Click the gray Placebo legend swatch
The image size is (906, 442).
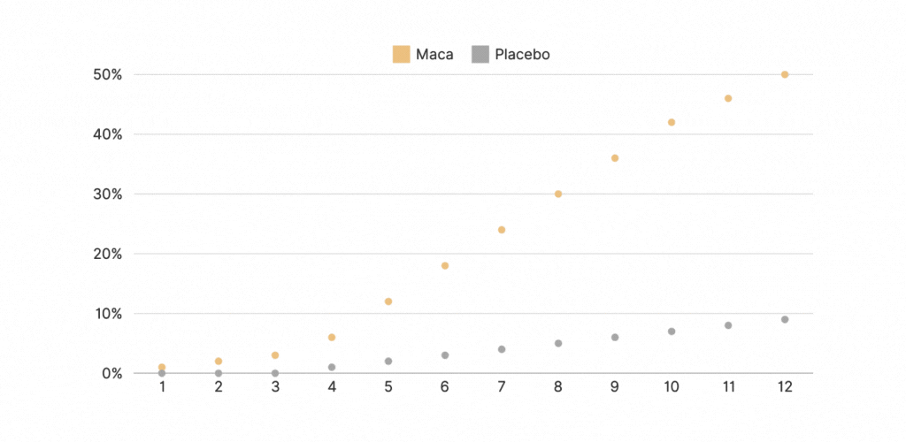pyautogui.click(x=480, y=55)
